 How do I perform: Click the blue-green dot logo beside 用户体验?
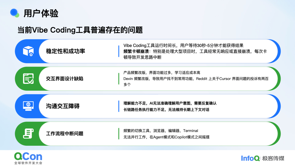click(14, 12)
